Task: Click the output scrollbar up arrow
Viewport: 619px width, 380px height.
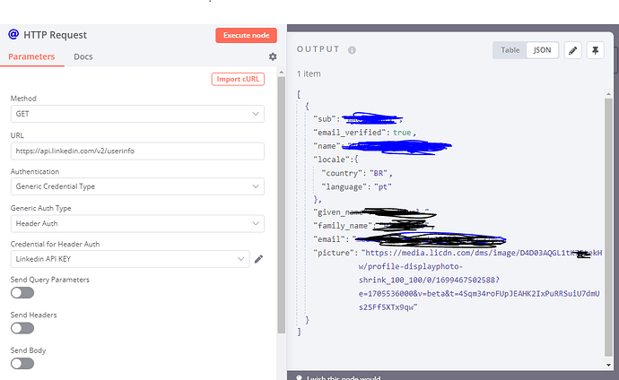Action: pos(608,94)
